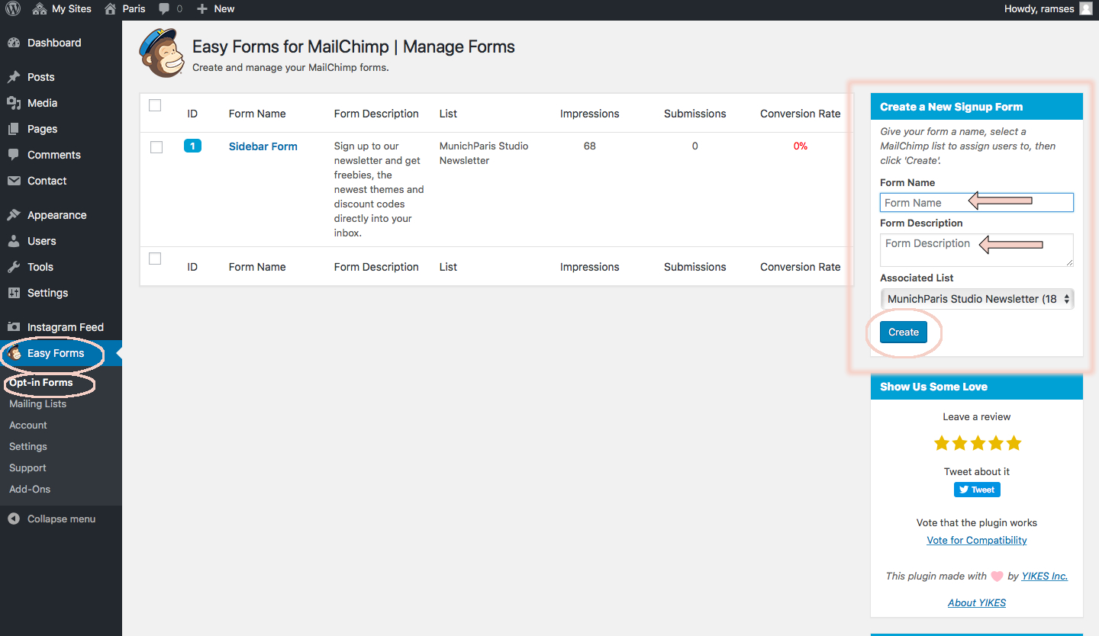Click the Paris home icon
1099x636 pixels.
point(111,9)
